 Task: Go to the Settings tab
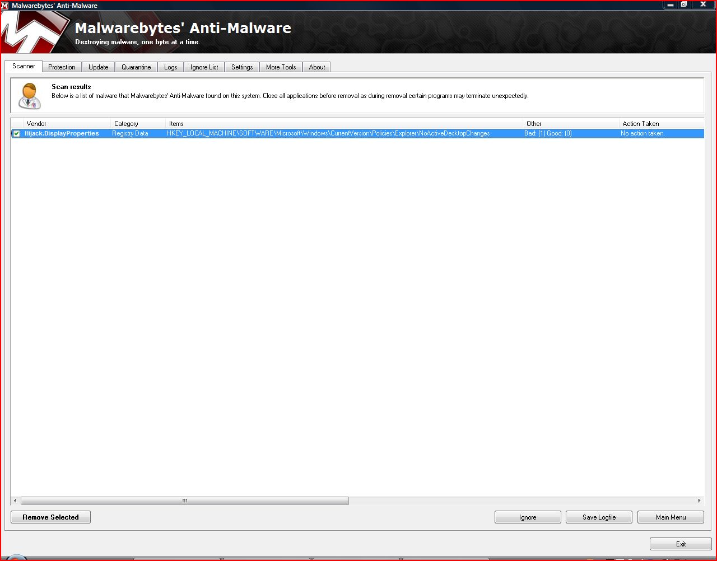[242, 67]
